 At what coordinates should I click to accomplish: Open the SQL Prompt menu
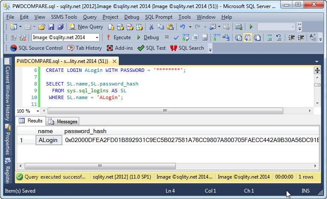[x=159, y=17]
